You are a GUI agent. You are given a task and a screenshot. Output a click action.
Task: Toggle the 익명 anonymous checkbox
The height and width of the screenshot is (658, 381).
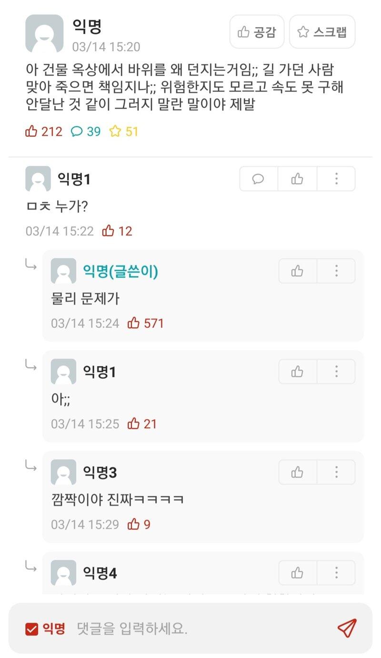31,629
